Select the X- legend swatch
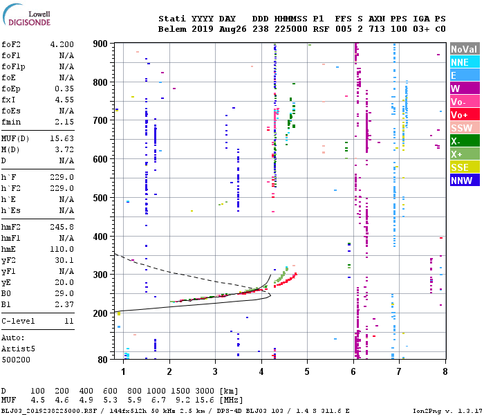Image resolution: width=484 pixels, height=415 pixels. pyautogui.click(x=465, y=141)
